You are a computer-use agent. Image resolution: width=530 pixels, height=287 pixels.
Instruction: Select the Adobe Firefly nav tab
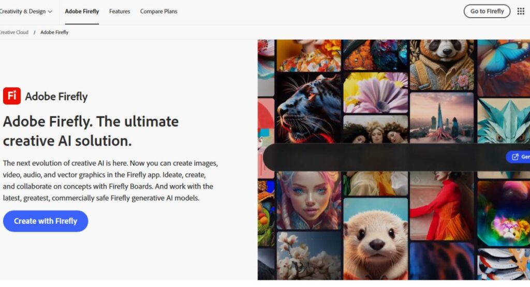coord(82,11)
